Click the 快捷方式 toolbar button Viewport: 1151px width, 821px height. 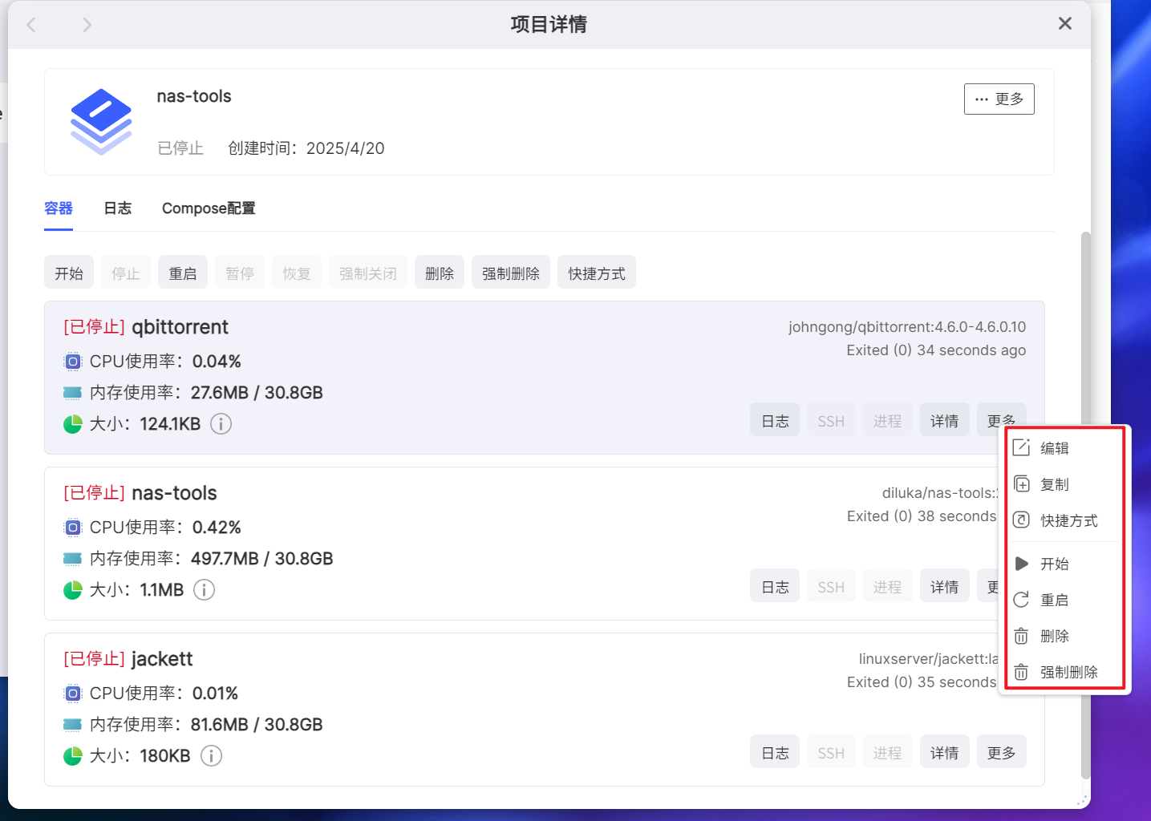point(597,273)
